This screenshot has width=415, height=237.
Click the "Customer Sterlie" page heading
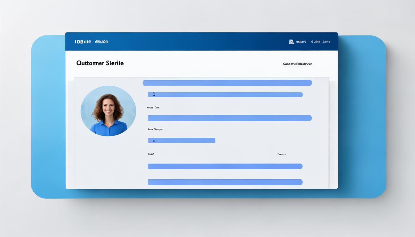click(100, 63)
